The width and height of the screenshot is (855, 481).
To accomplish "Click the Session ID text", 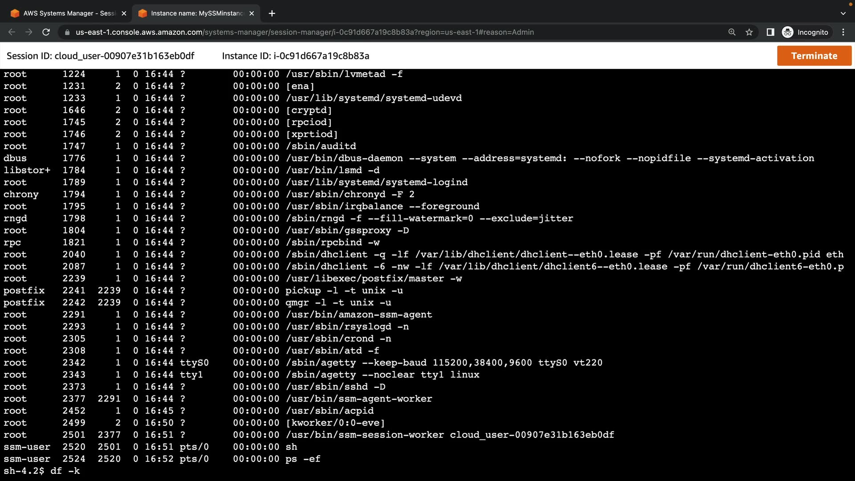I will tap(100, 56).
